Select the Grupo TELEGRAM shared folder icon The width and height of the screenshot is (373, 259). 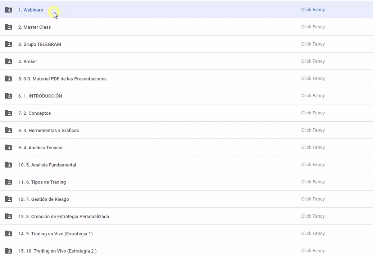click(8, 44)
